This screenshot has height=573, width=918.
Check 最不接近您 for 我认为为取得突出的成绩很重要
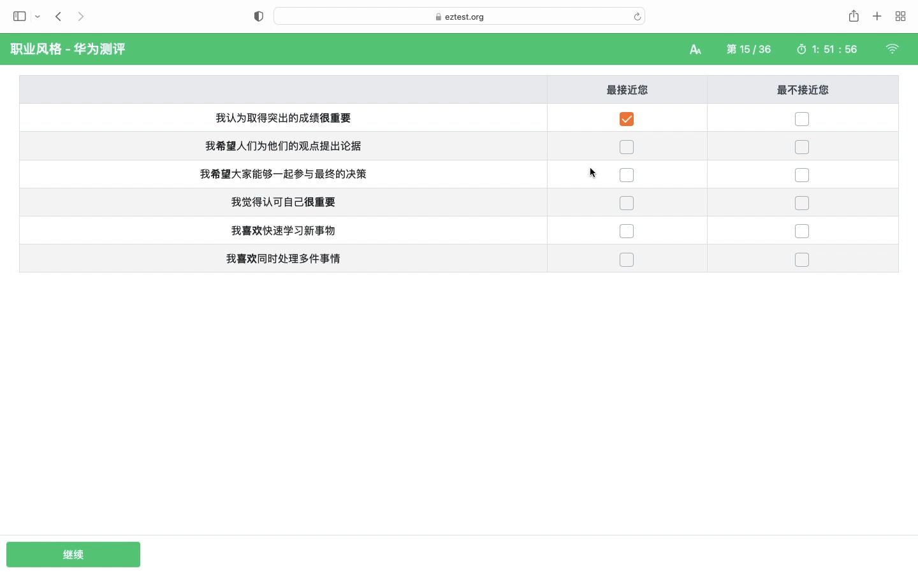[802, 119]
